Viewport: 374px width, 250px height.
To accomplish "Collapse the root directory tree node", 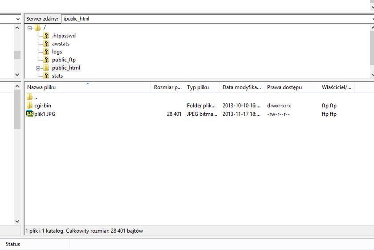I will (x=29, y=28).
